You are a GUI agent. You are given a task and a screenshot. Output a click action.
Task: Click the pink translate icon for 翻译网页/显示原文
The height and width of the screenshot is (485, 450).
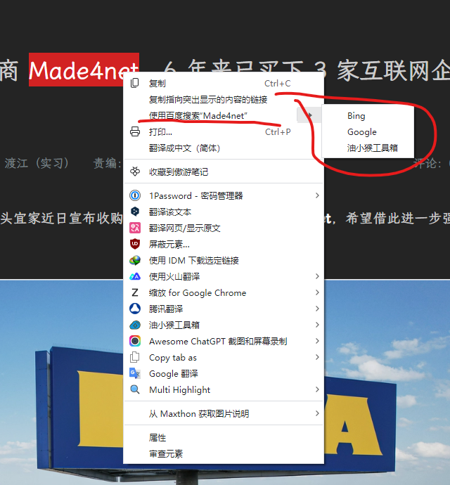click(134, 228)
